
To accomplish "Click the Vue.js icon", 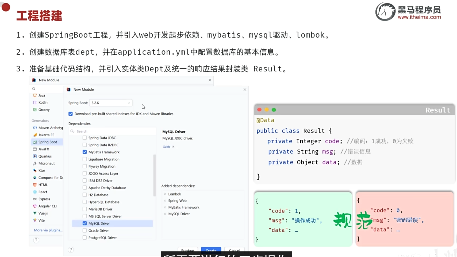I will tap(35, 213).
